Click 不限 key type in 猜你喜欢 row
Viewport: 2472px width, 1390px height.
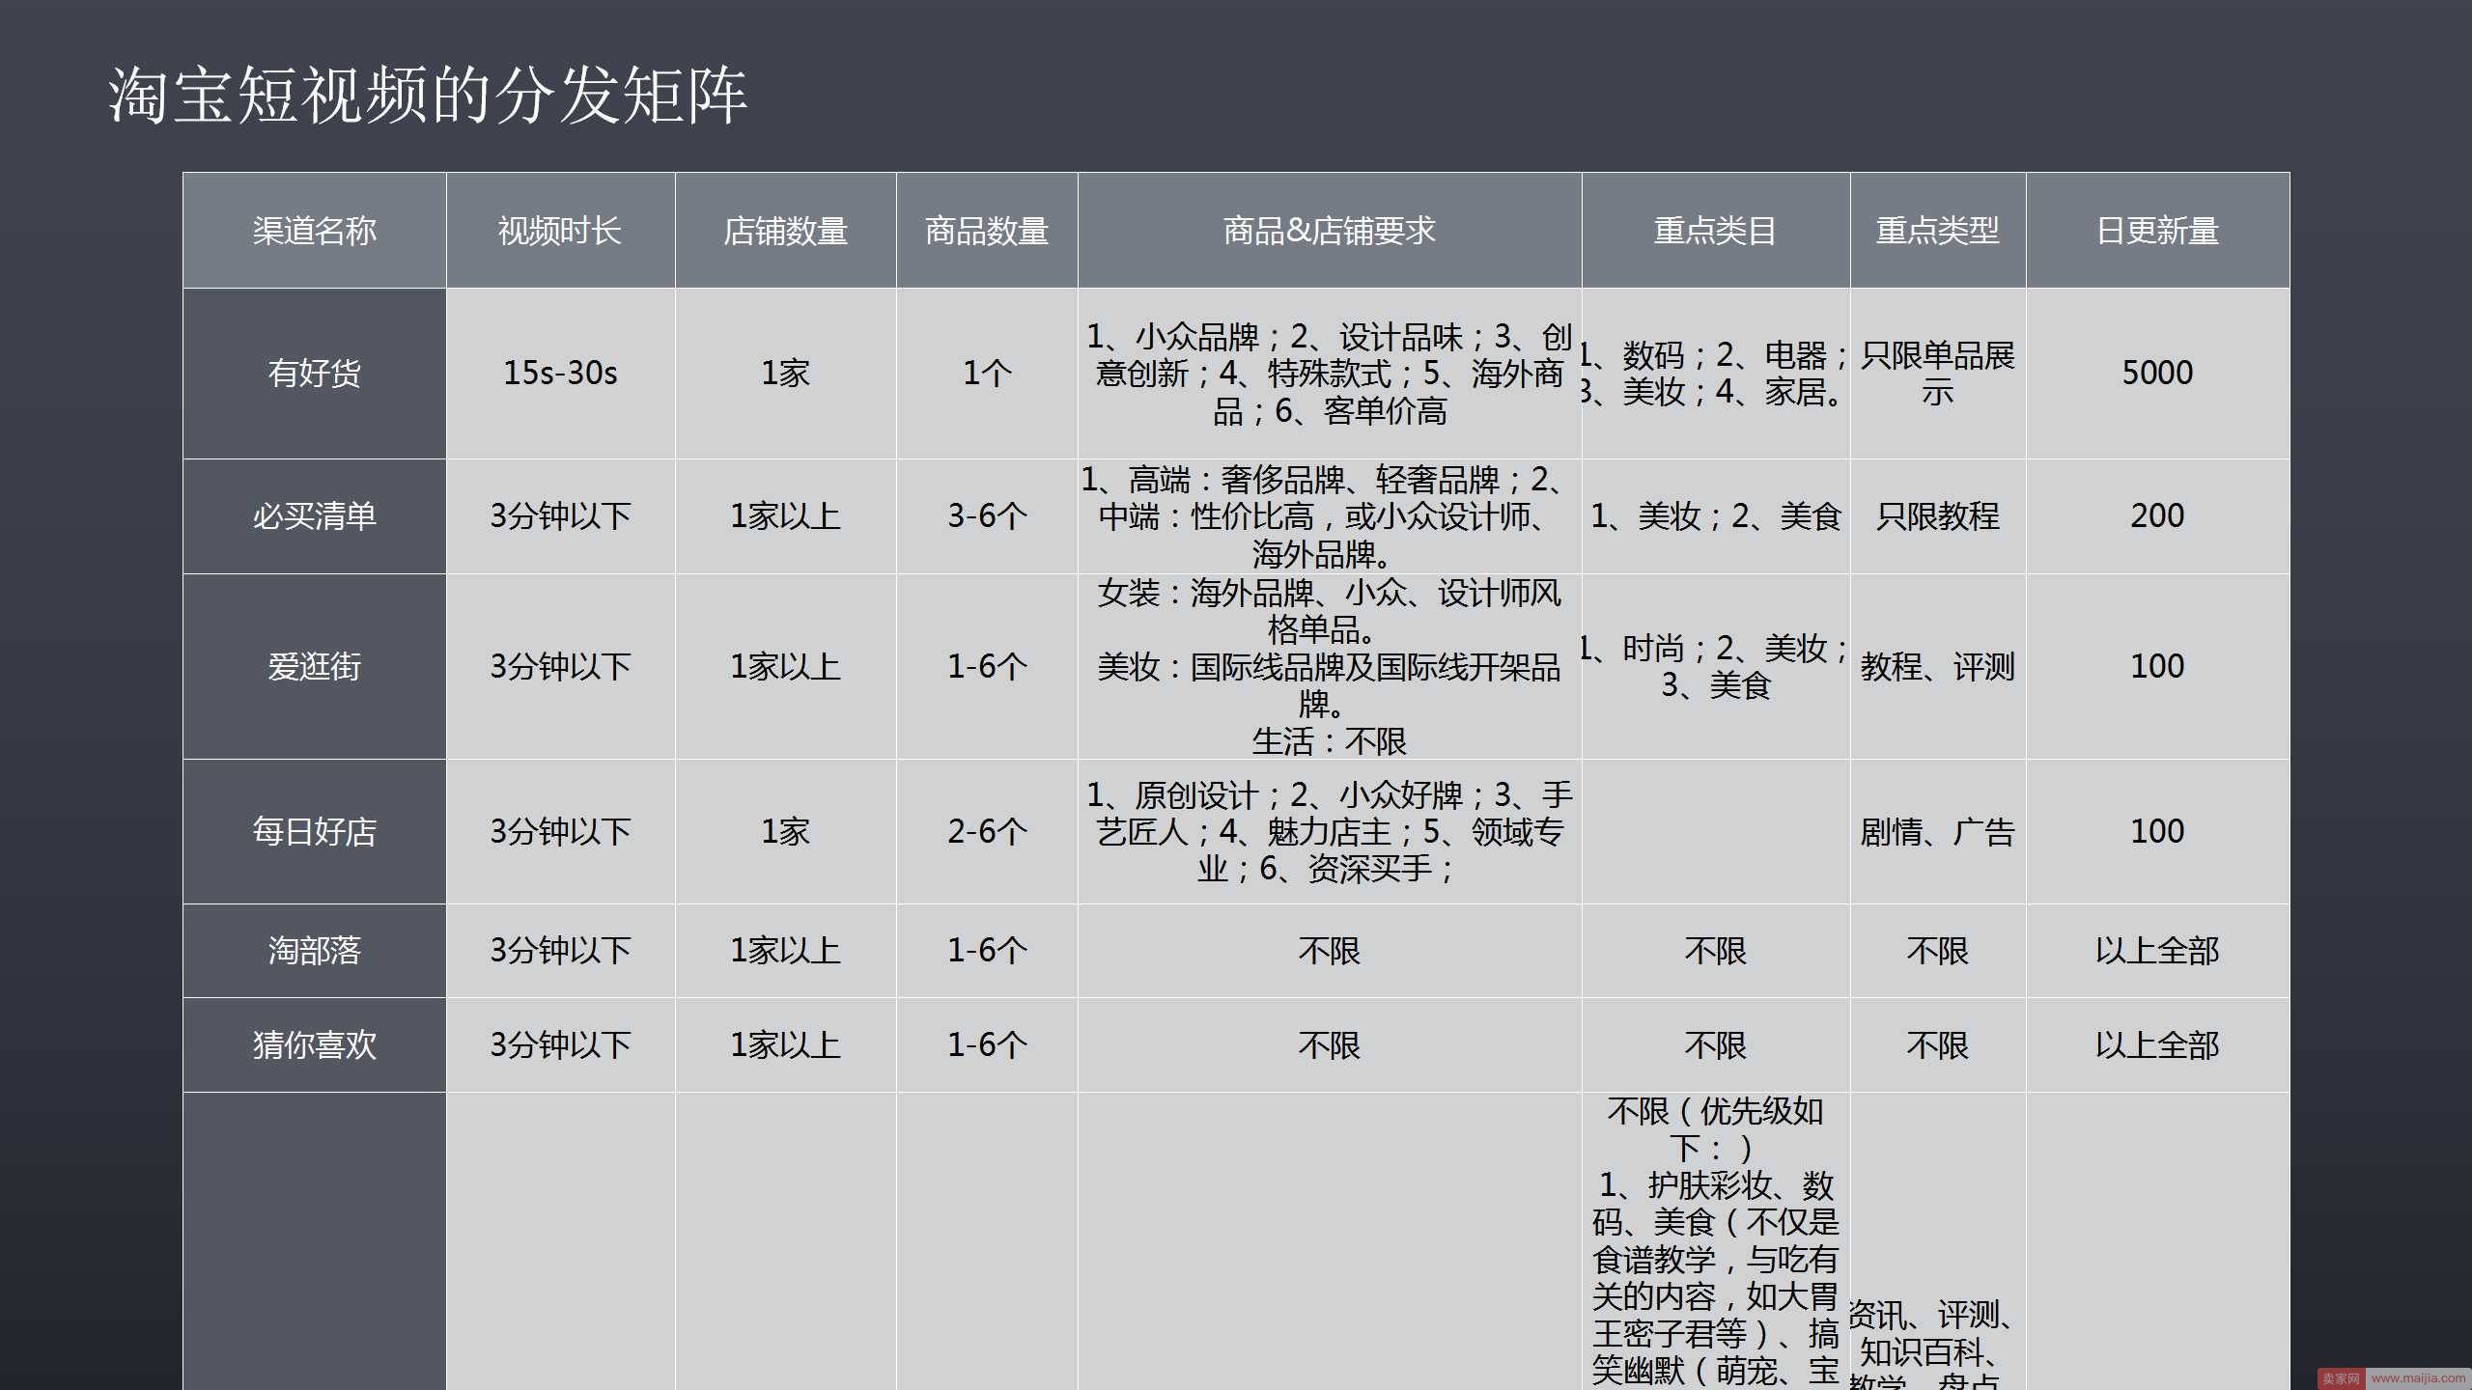1938,1044
